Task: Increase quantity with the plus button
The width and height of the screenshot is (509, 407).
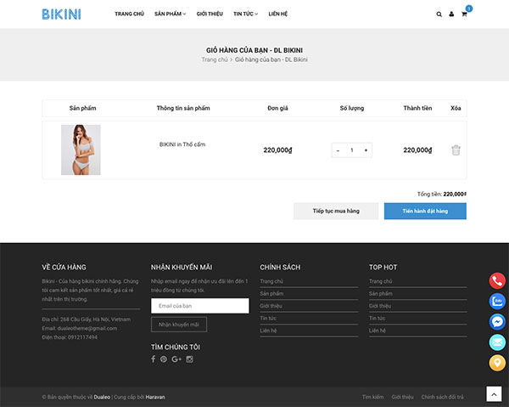Action: (x=366, y=150)
